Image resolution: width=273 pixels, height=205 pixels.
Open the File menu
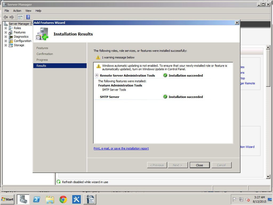click(x=7, y=11)
